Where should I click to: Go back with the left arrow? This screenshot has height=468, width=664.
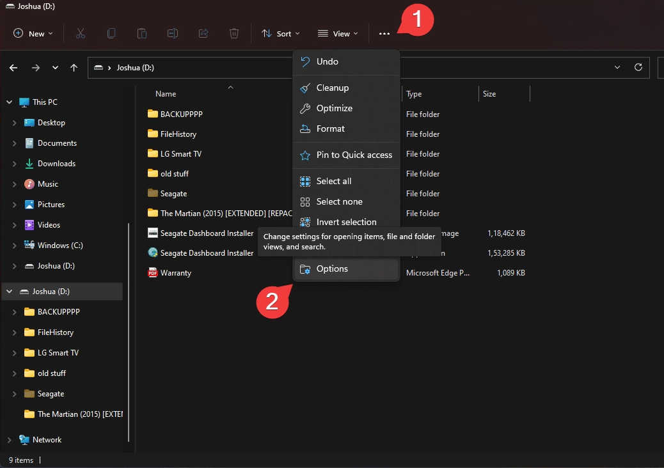pyautogui.click(x=13, y=68)
